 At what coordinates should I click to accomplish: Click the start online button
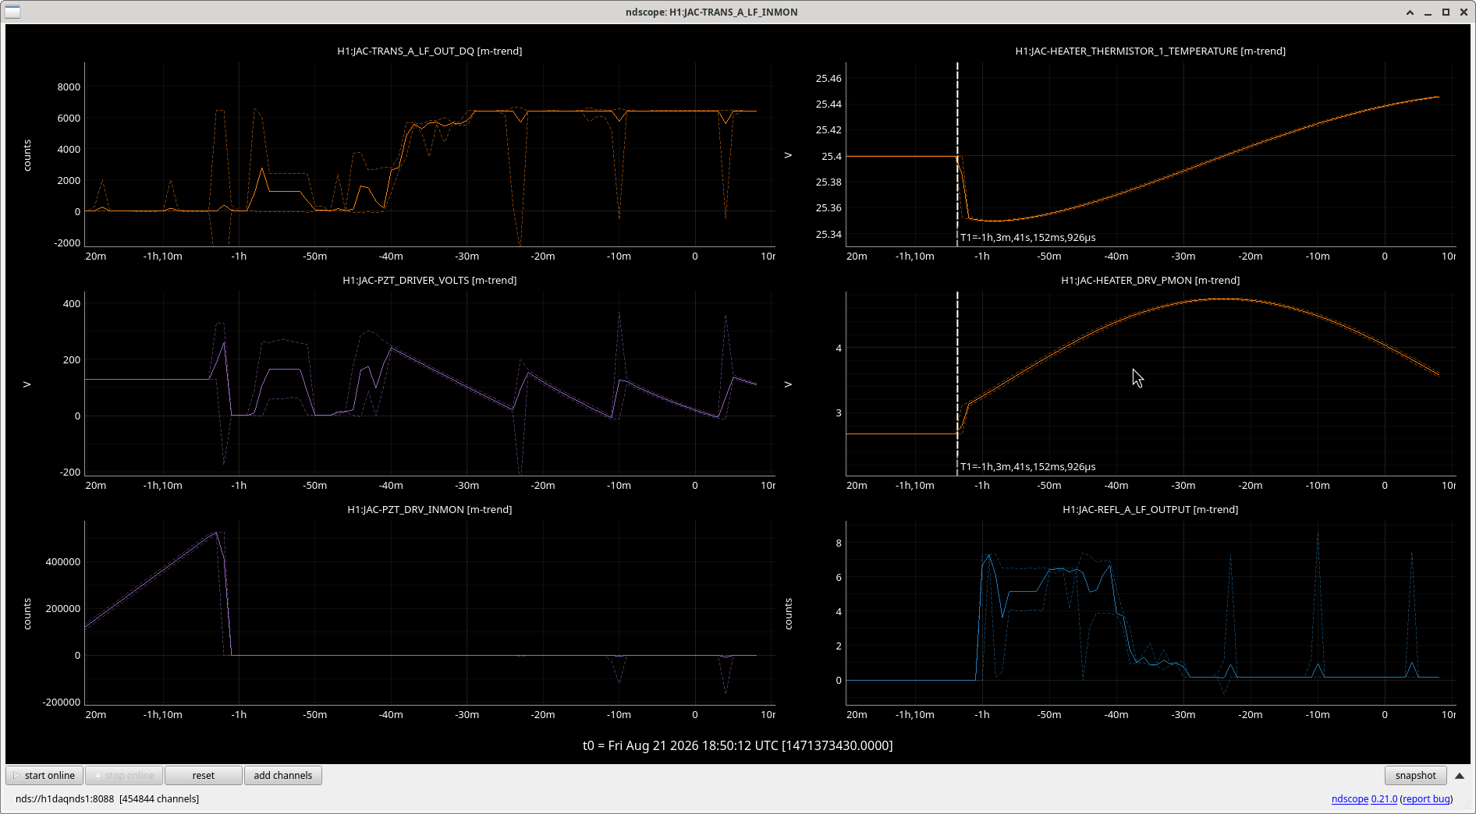44,776
